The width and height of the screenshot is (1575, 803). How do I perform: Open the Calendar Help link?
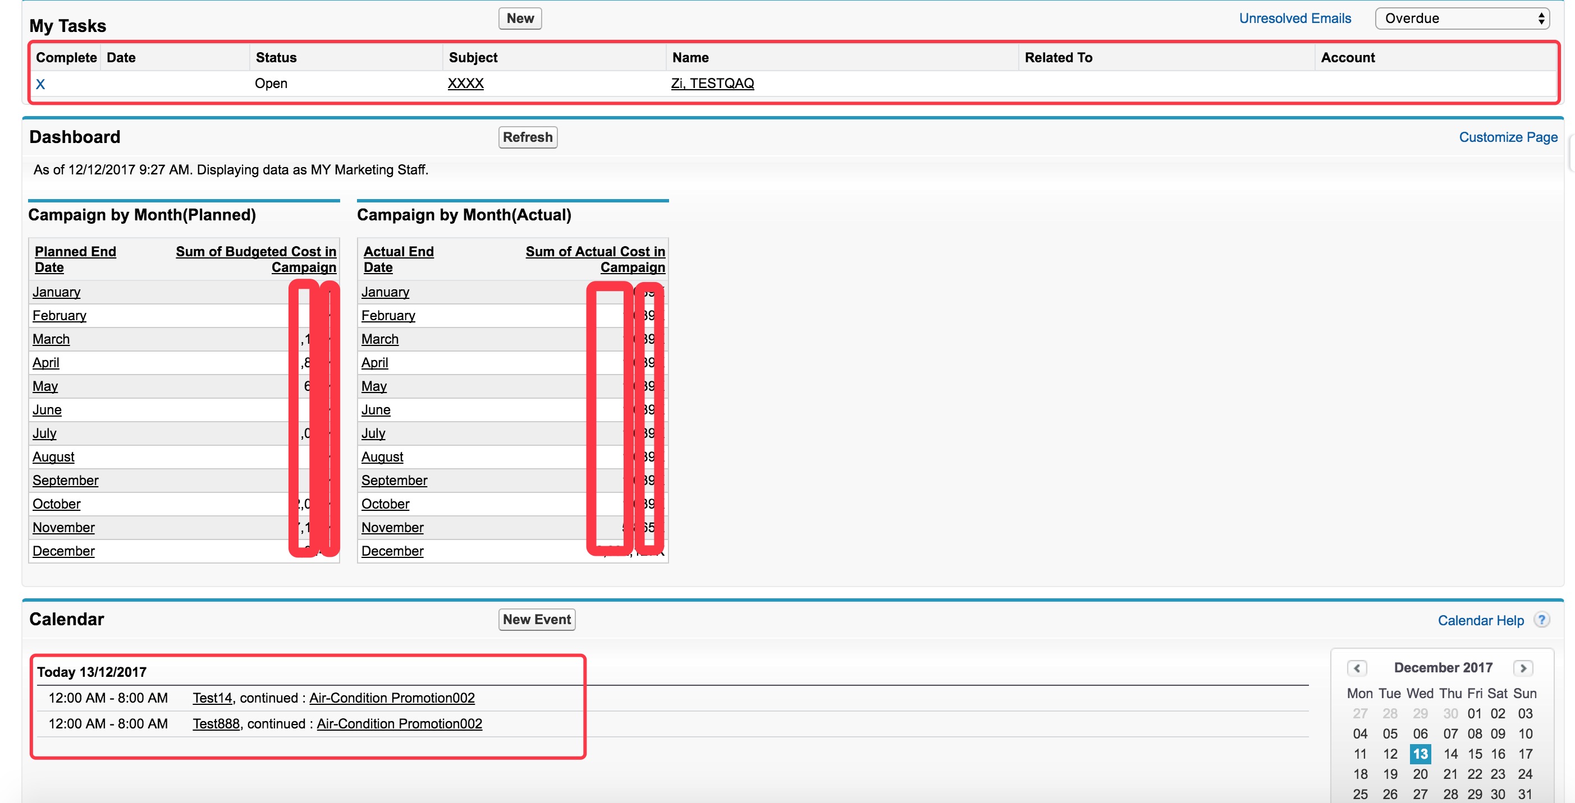click(x=1480, y=620)
